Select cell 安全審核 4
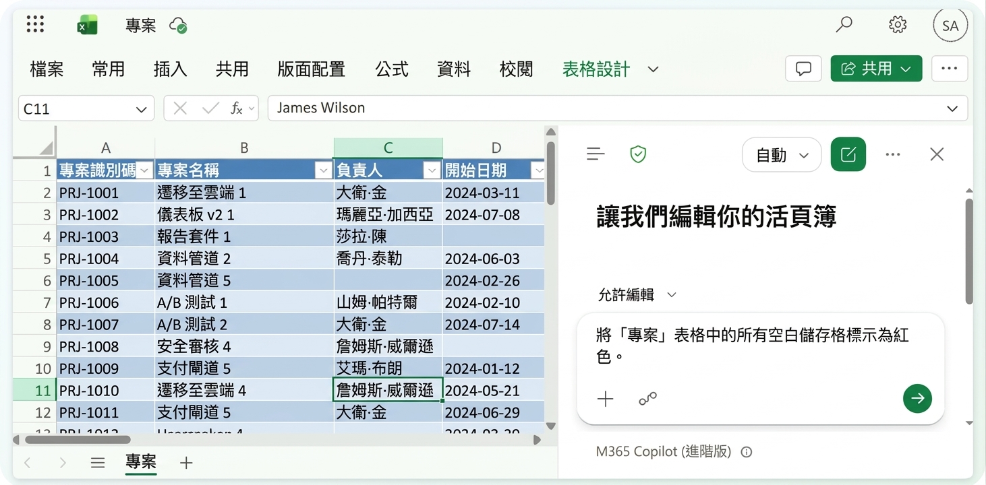 (244, 346)
